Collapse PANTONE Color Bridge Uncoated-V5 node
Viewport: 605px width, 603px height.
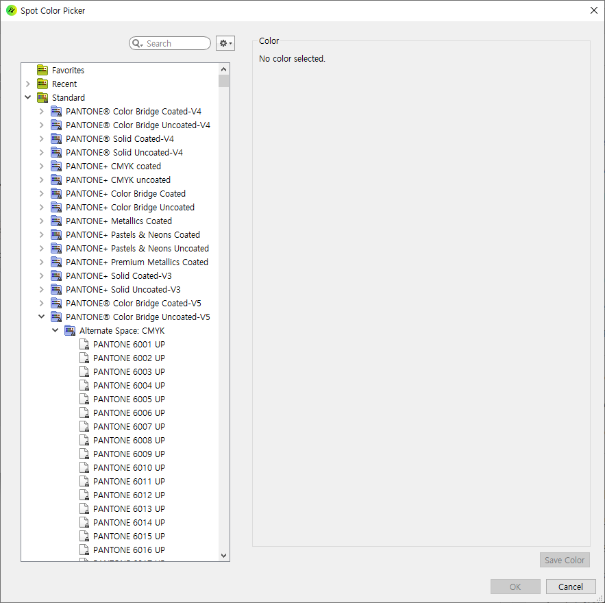(42, 317)
